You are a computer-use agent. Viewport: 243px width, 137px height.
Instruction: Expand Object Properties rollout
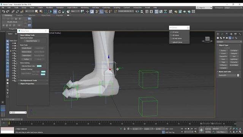27,84
